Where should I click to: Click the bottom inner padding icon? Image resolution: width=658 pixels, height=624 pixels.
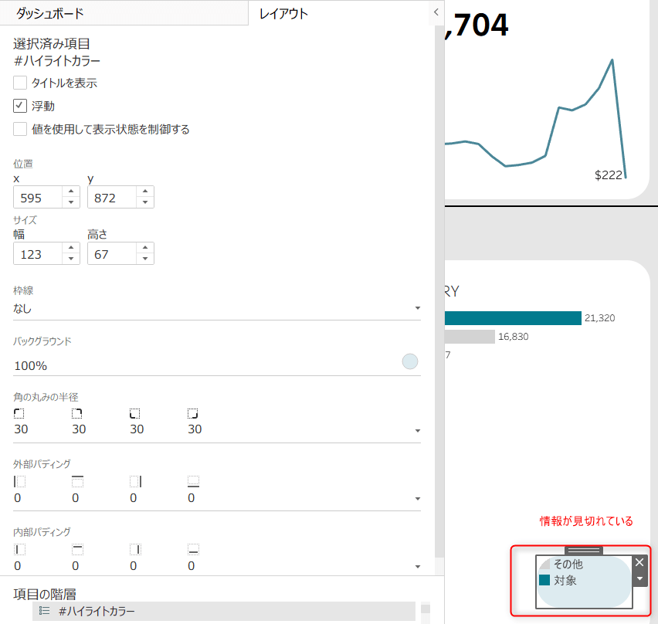pos(193,549)
